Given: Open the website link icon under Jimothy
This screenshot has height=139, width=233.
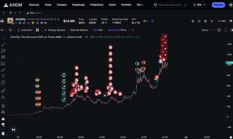Looking at the screenshot, I should click(24, 23).
